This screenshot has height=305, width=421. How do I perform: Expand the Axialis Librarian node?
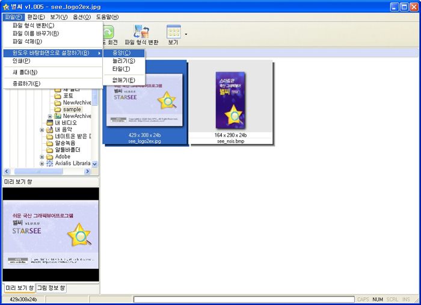click(x=42, y=163)
